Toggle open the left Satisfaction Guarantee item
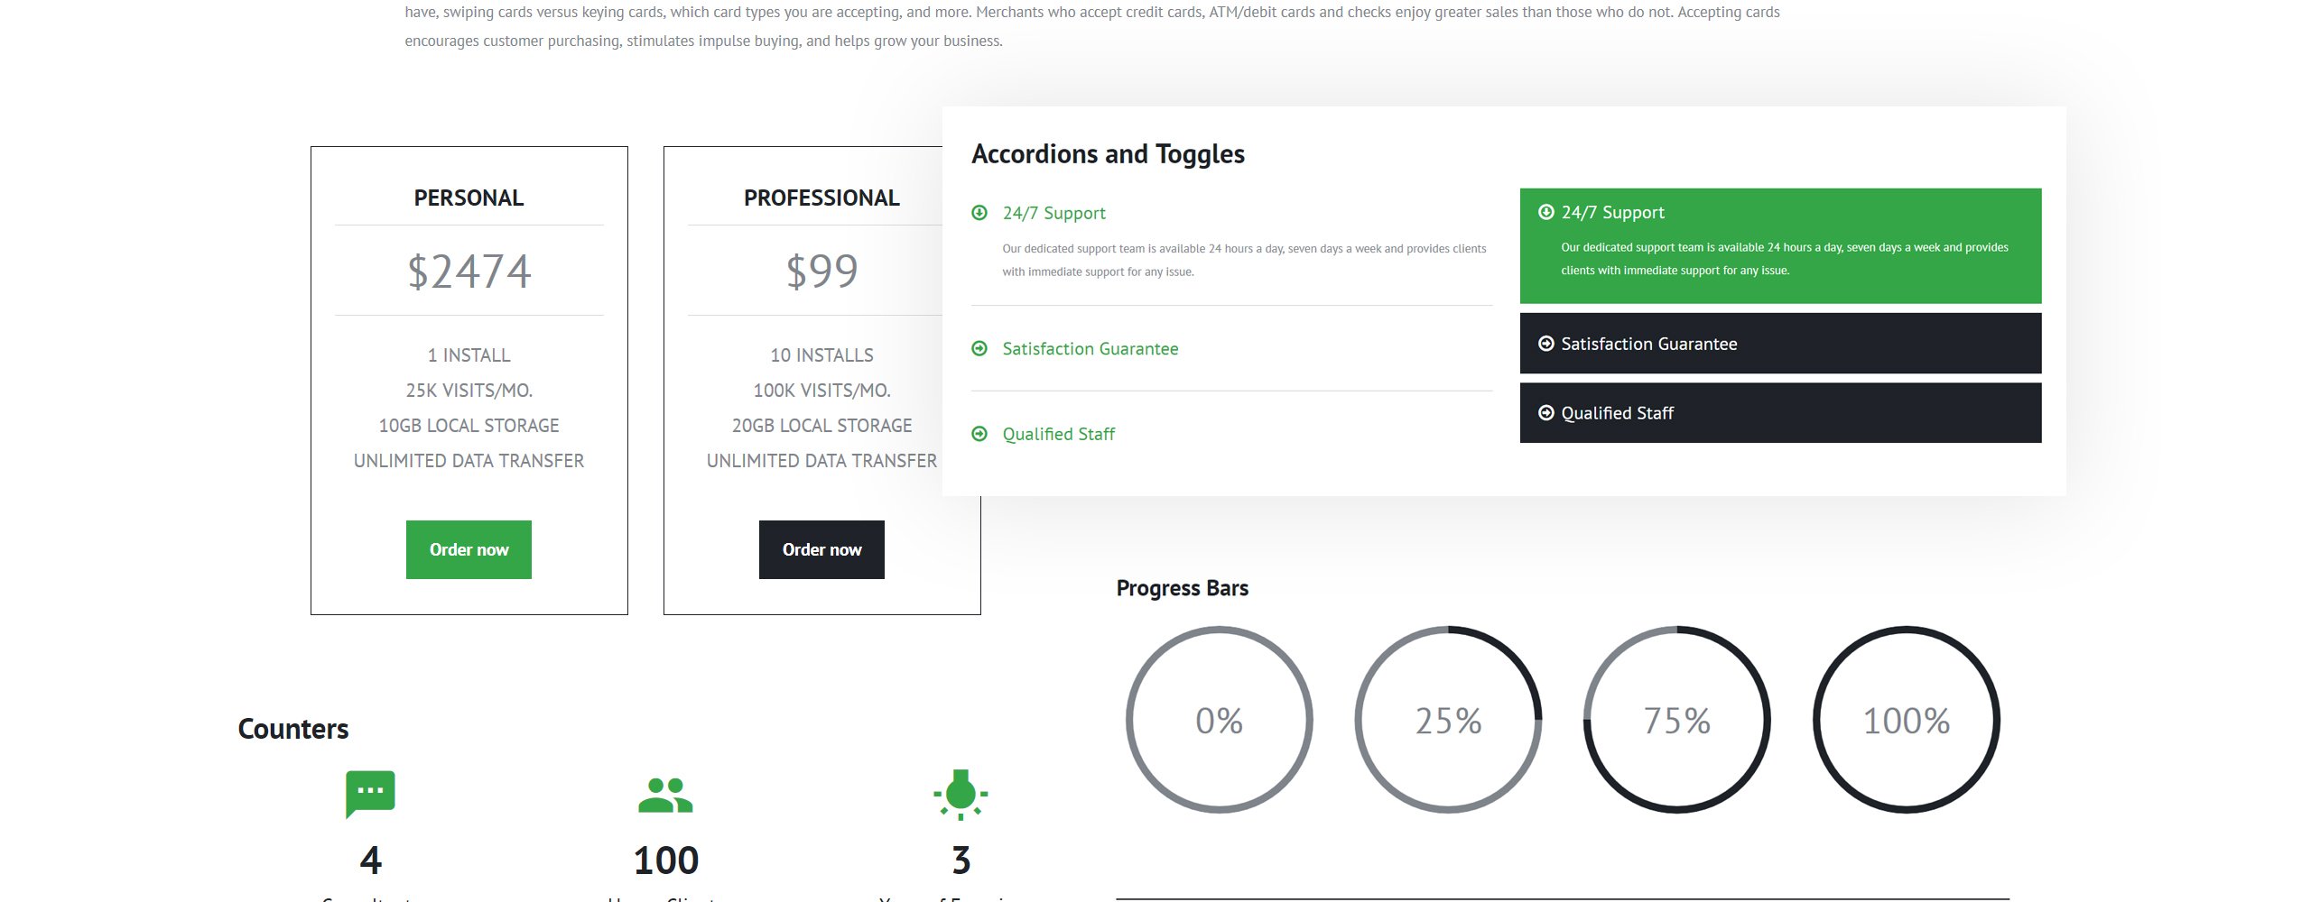The image size is (2311, 902). [x=1091, y=348]
